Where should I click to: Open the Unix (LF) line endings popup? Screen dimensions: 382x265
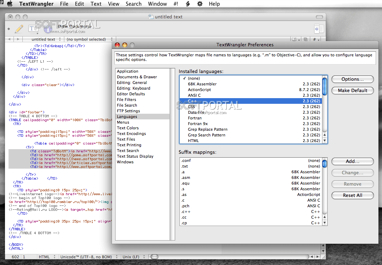[x=133, y=257]
